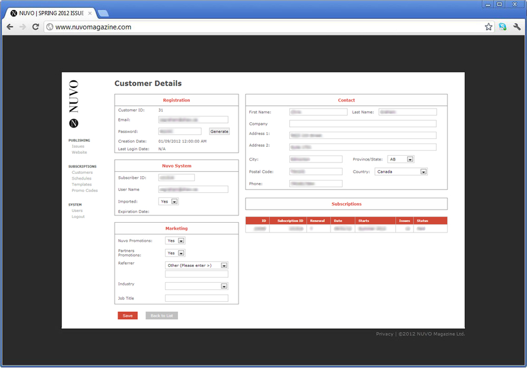Click the Password input field
The width and height of the screenshot is (527, 368).
[x=180, y=132]
